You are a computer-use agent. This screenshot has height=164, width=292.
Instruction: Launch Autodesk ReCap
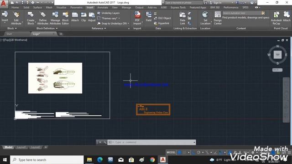click(x=276, y=18)
